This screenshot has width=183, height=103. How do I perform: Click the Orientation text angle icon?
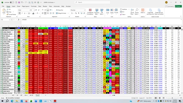[51, 10]
